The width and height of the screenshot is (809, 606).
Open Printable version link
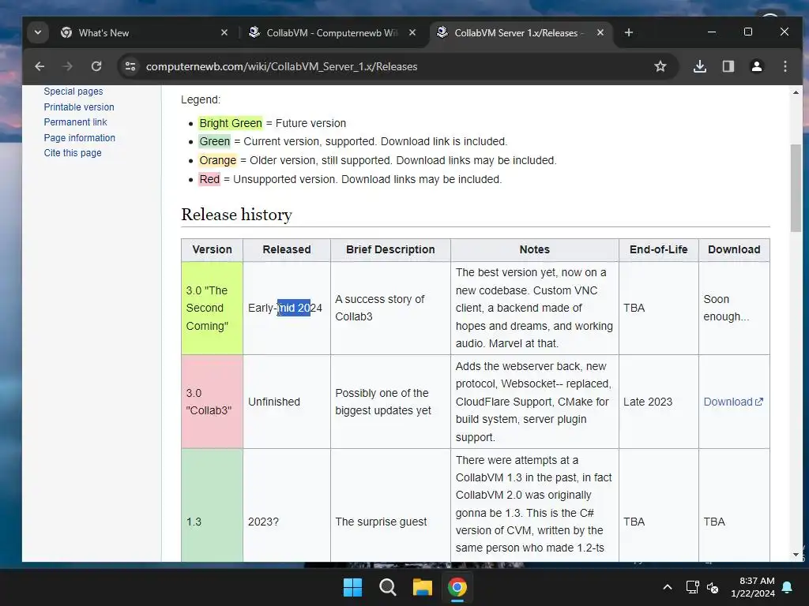pos(79,107)
